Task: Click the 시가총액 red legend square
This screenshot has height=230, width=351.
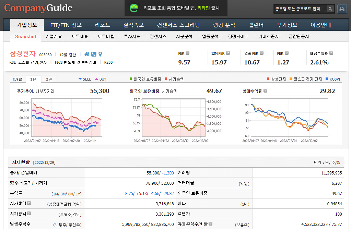Action: [x=166, y=79]
